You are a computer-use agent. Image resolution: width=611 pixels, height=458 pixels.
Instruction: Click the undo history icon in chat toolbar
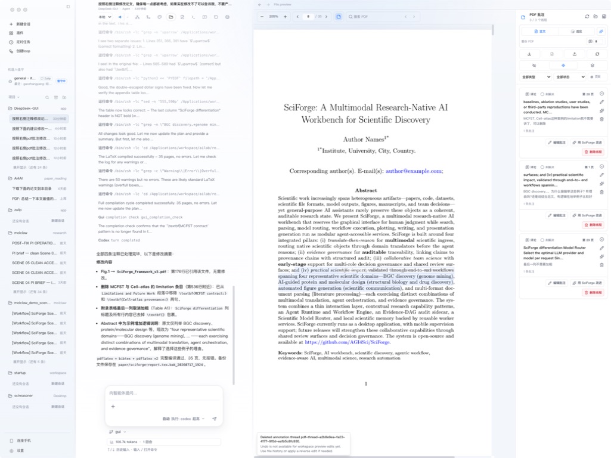216,17
